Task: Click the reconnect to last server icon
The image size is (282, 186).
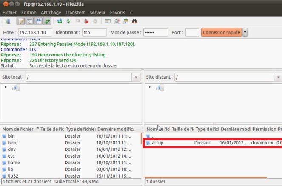Action: click(95, 21)
